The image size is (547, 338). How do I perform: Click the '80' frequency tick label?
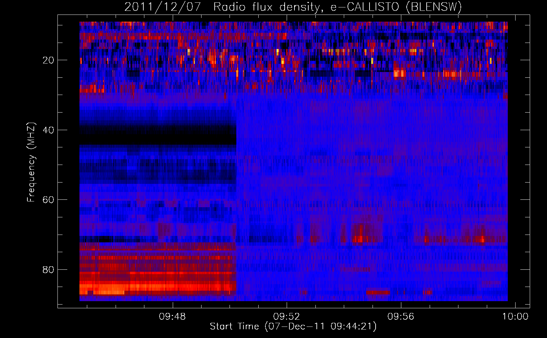point(48,270)
